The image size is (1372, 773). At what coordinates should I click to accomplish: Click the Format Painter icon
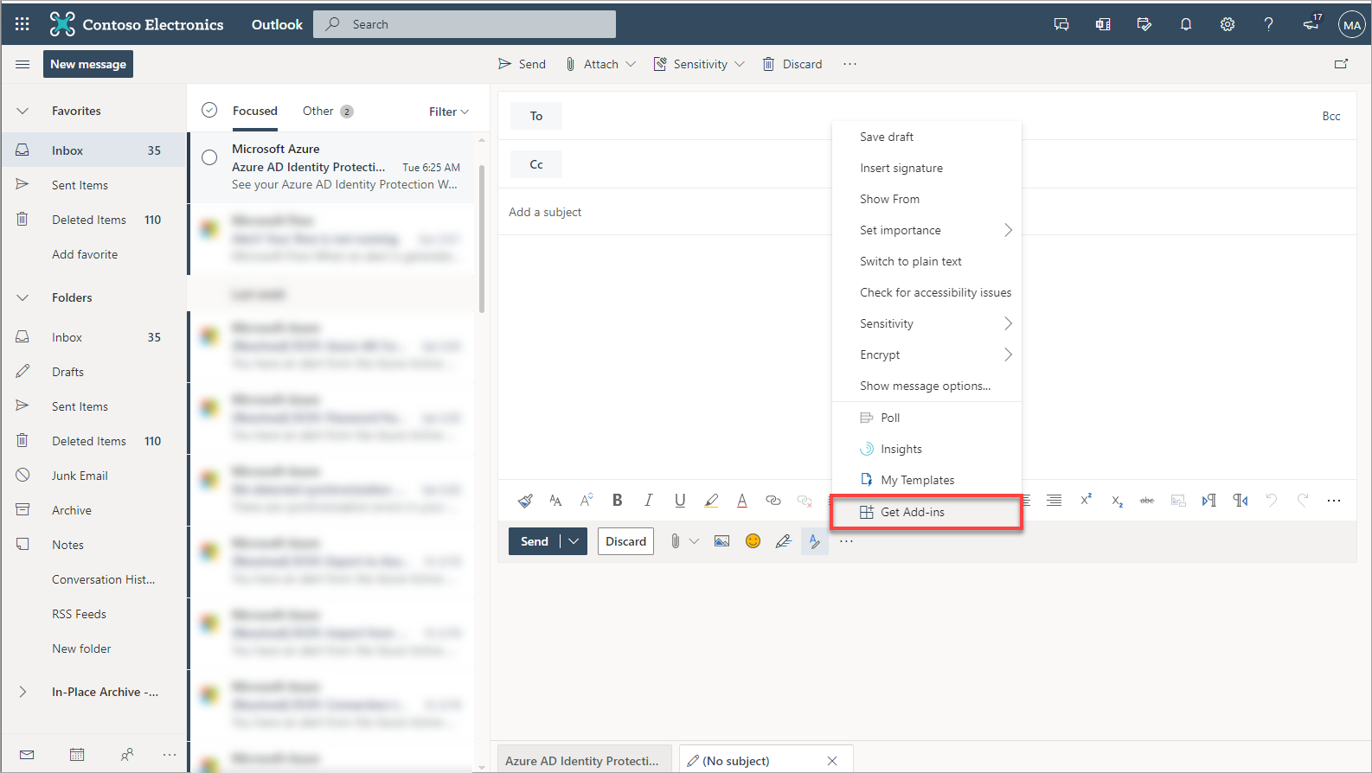[525, 501]
